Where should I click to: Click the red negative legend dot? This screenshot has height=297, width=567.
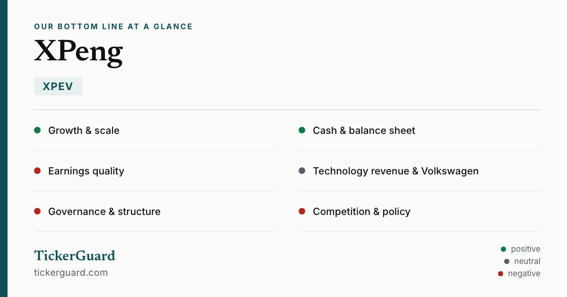pos(500,273)
